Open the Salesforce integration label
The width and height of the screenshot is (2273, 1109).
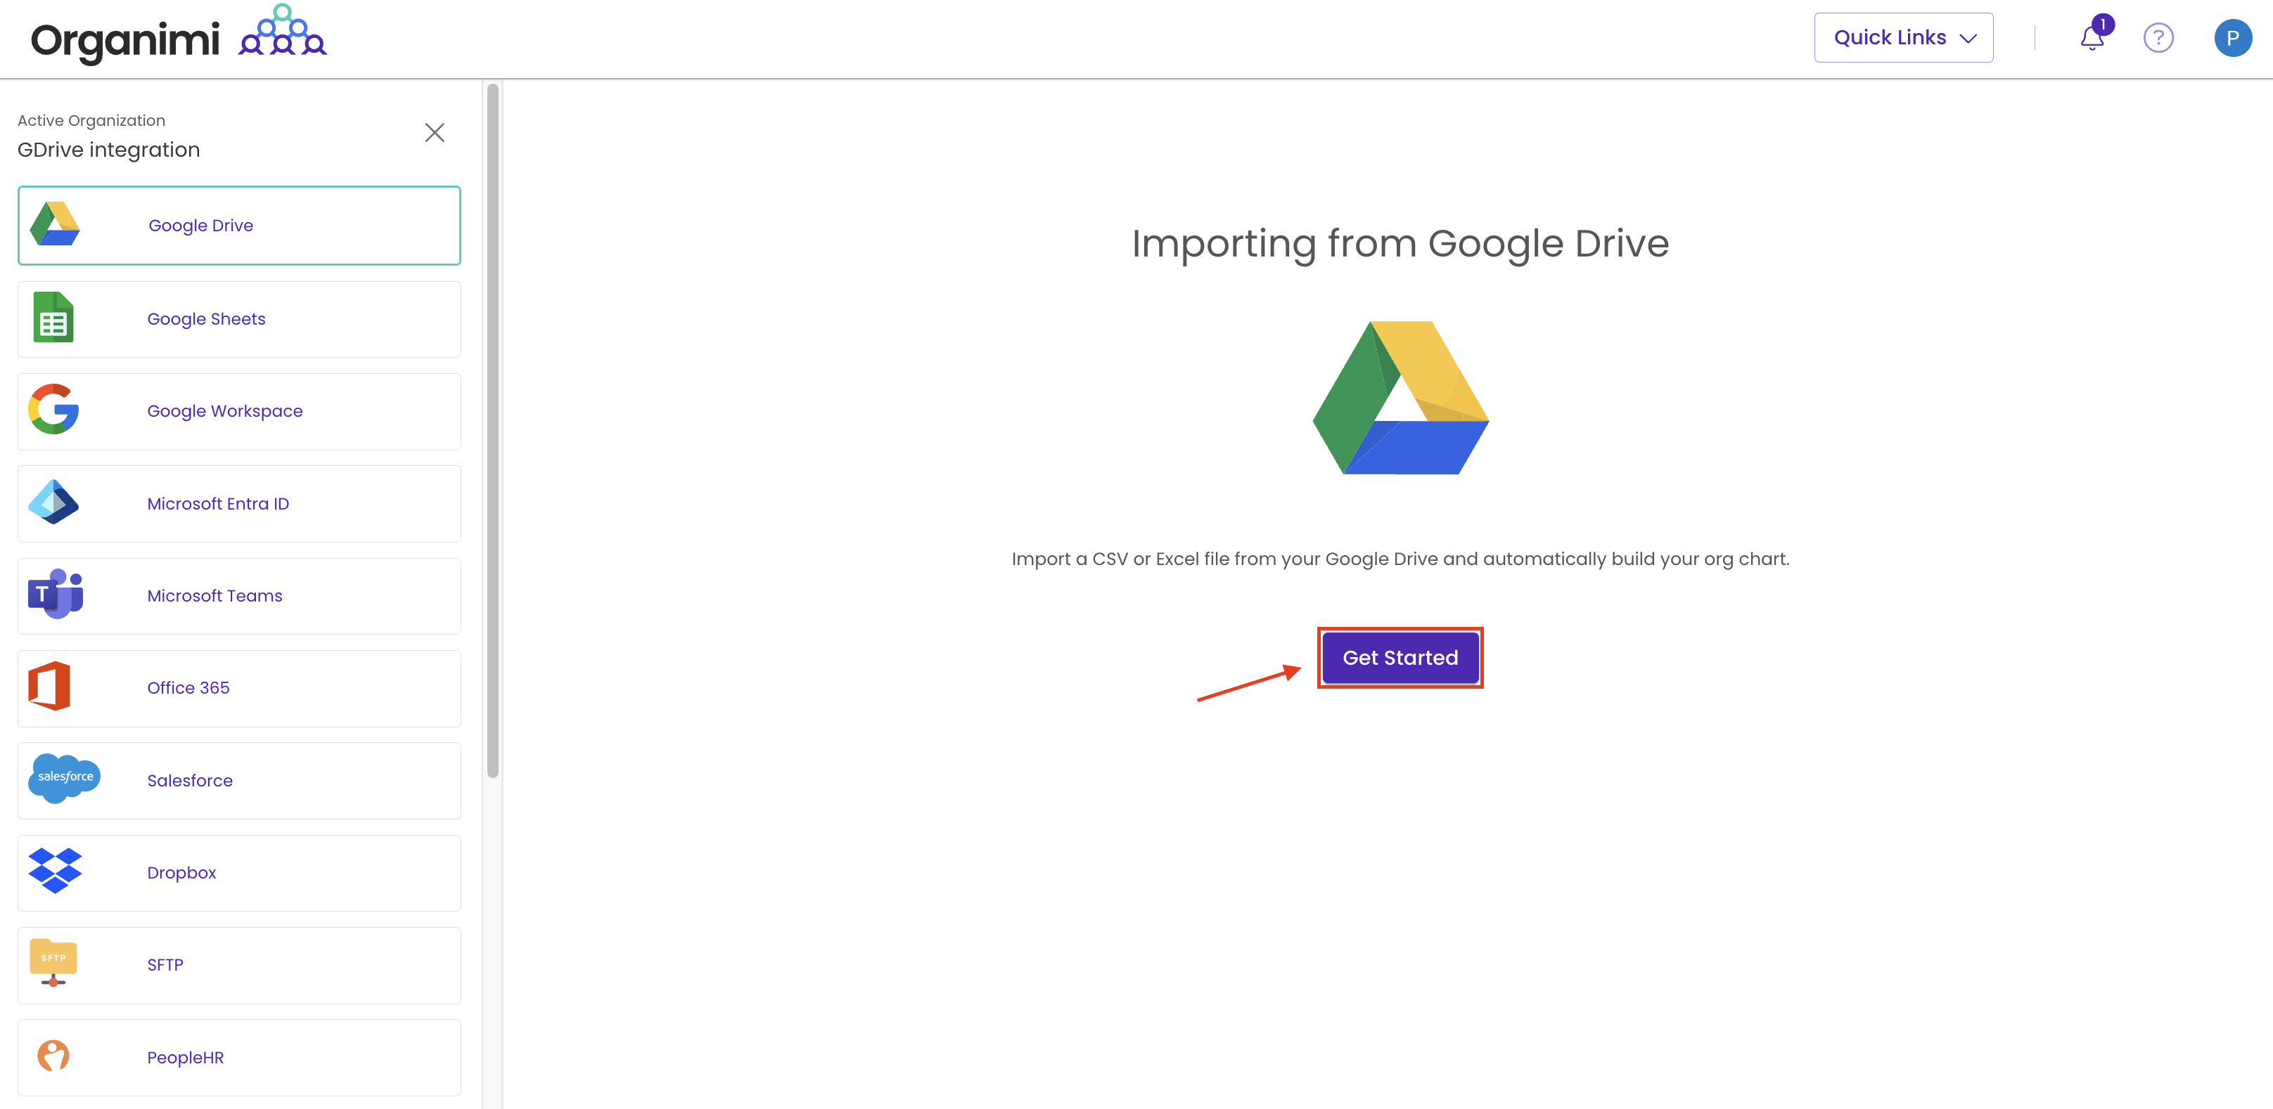tap(190, 781)
